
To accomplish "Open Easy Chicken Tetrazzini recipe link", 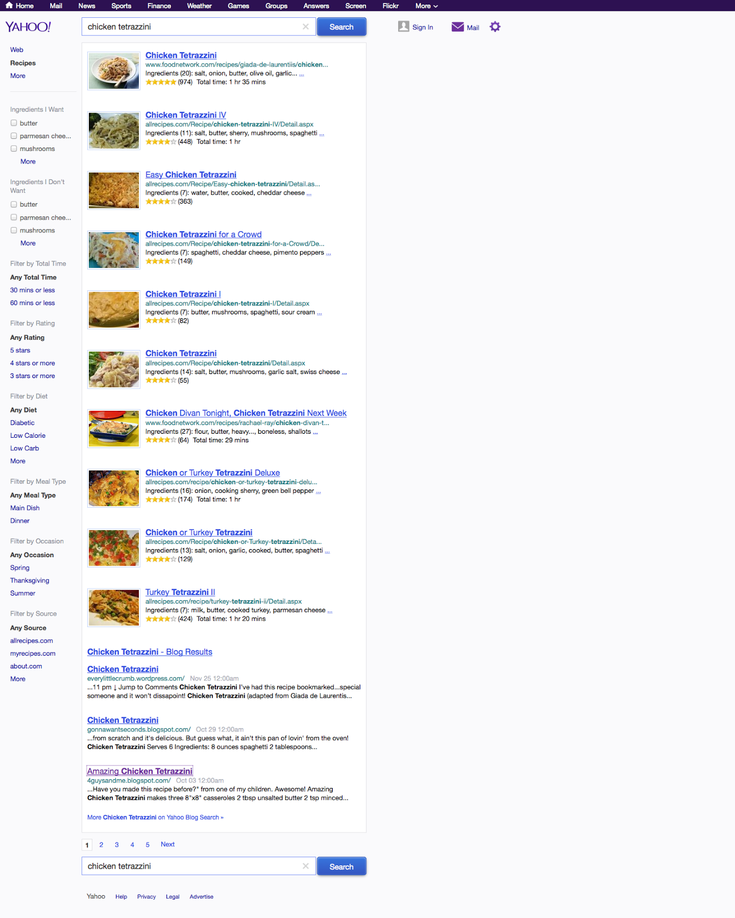I will point(191,174).
